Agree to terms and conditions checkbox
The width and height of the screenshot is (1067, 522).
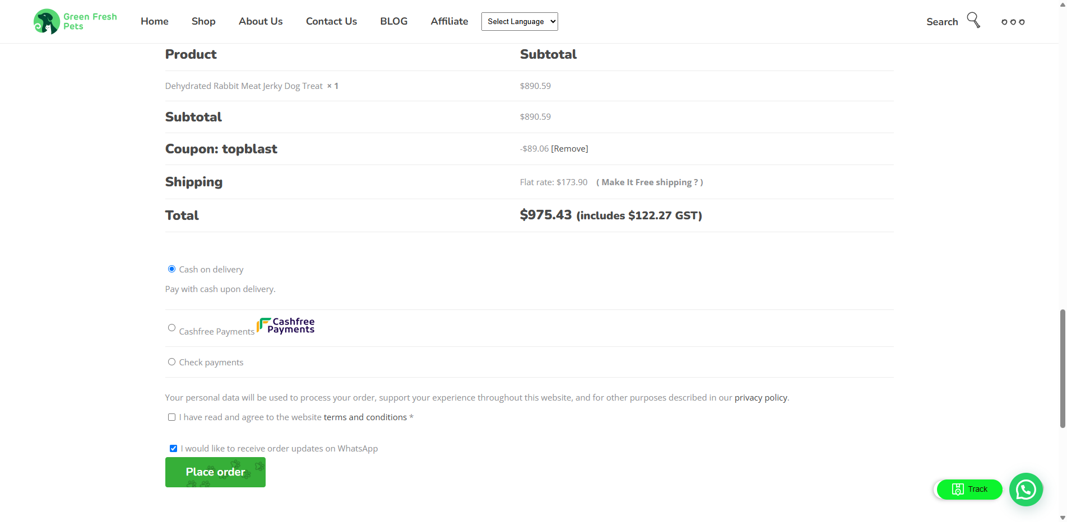[171, 417]
